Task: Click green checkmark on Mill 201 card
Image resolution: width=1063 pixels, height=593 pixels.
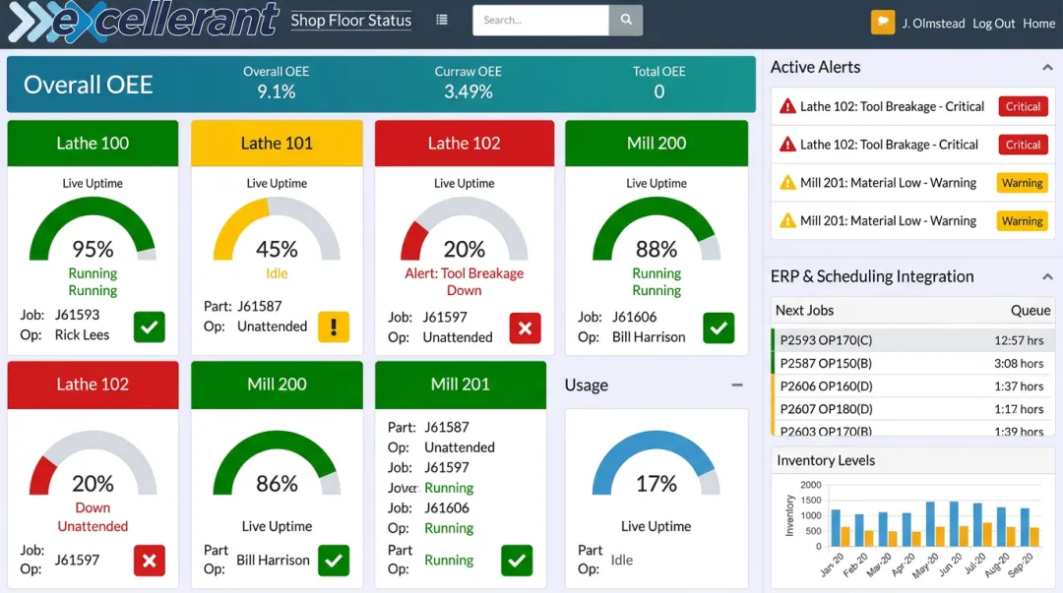Action: 517,561
